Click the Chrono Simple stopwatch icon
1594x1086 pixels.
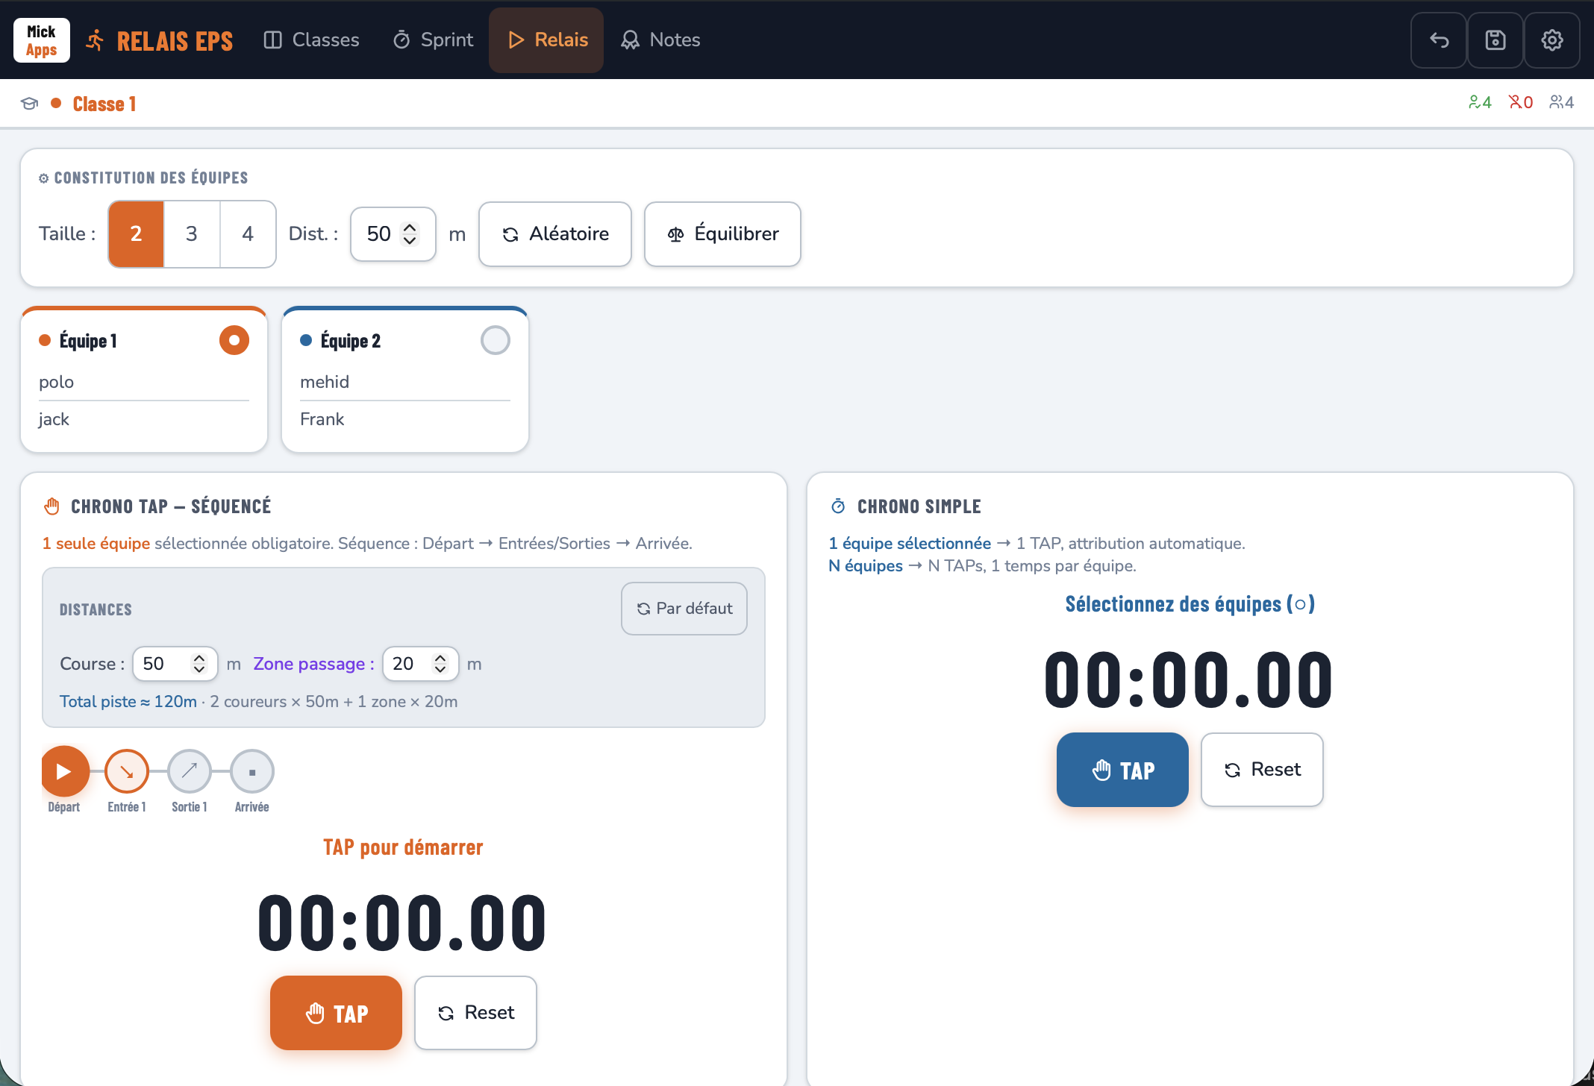[x=838, y=506]
